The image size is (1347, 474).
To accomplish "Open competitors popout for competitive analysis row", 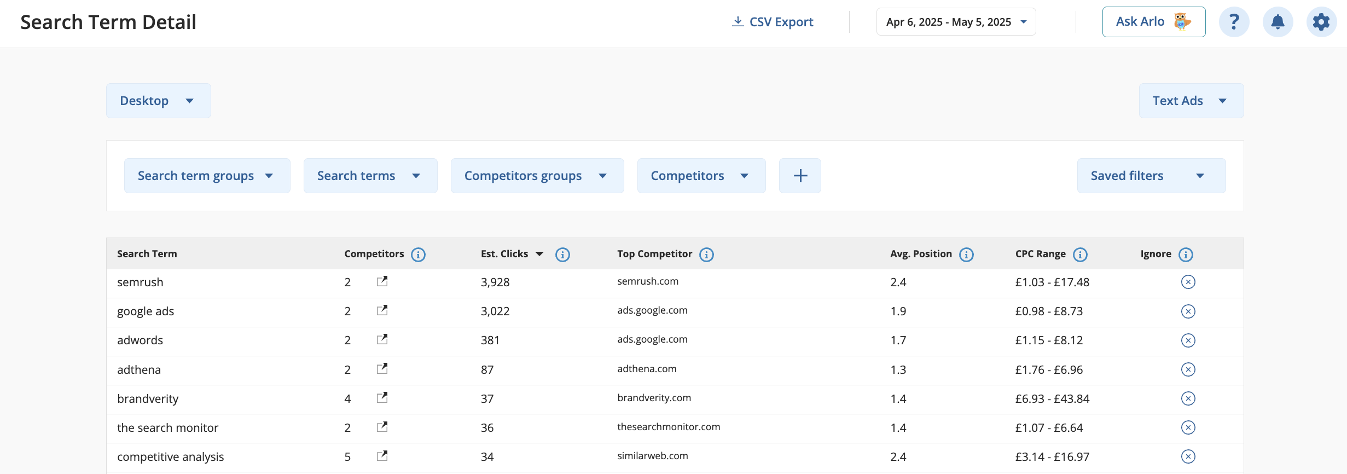I will (382, 455).
